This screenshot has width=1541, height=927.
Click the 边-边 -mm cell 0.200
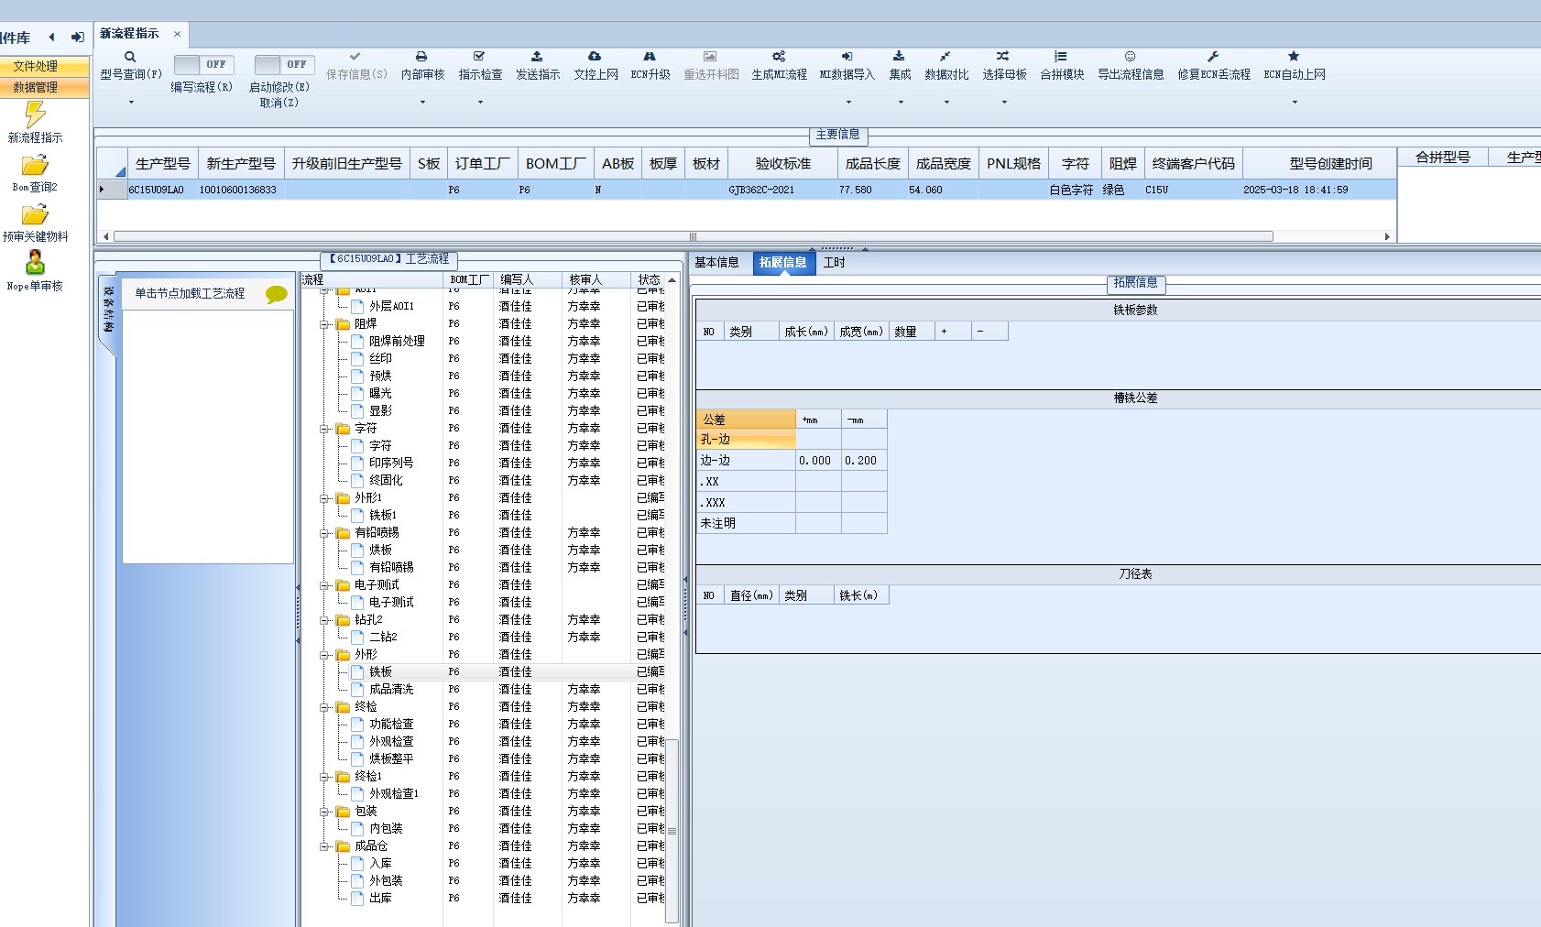point(864,461)
